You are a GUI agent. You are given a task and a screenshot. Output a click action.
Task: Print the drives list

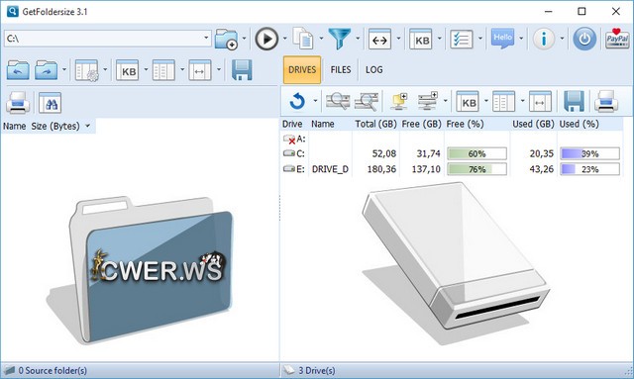tap(605, 101)
